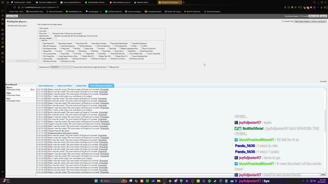
Task: Click the Leave Game button
Action: pyautogui.click(x=12, y=16)
